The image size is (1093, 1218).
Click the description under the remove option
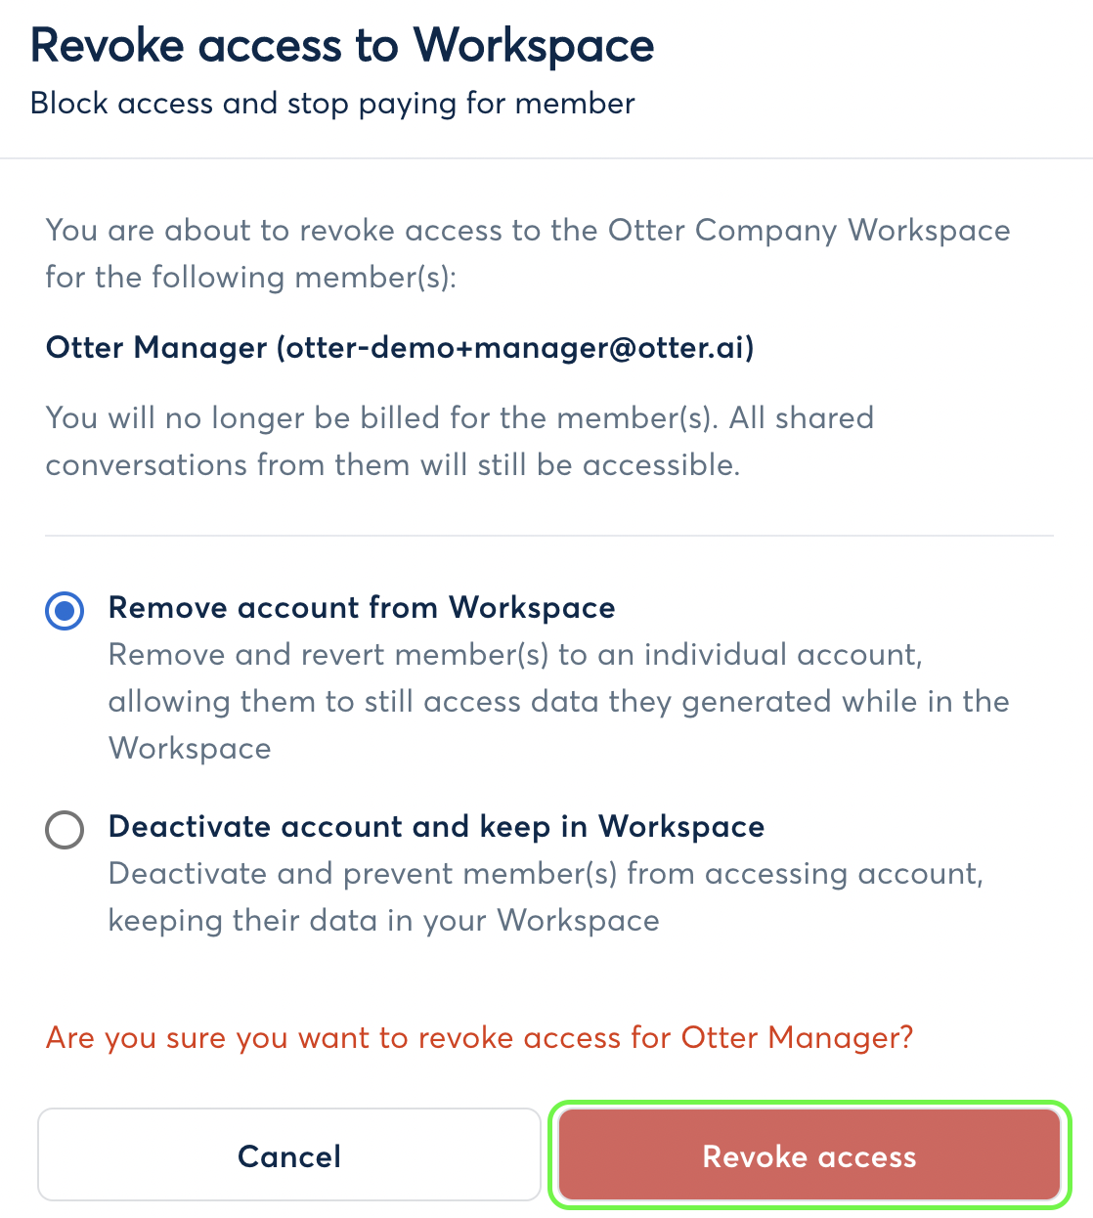coord(558,701)
